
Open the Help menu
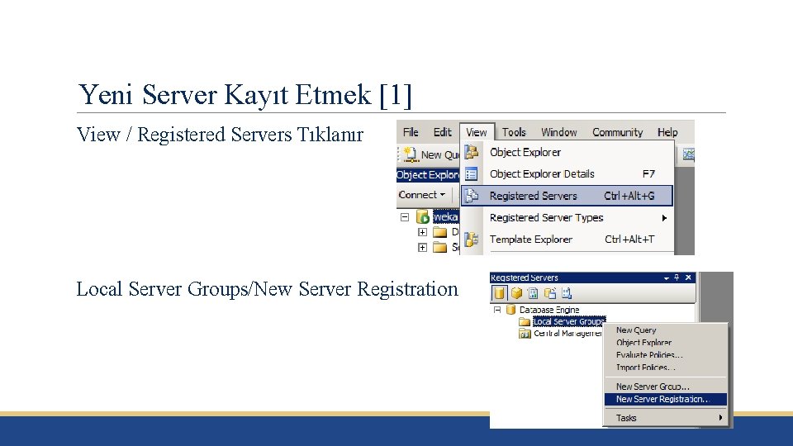pyautogui.click(x=667, y=132)
